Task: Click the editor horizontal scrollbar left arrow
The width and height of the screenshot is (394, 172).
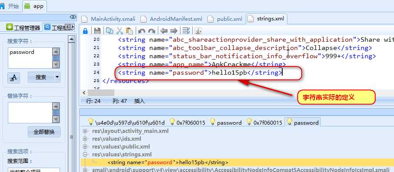Action: click(84, 93)
